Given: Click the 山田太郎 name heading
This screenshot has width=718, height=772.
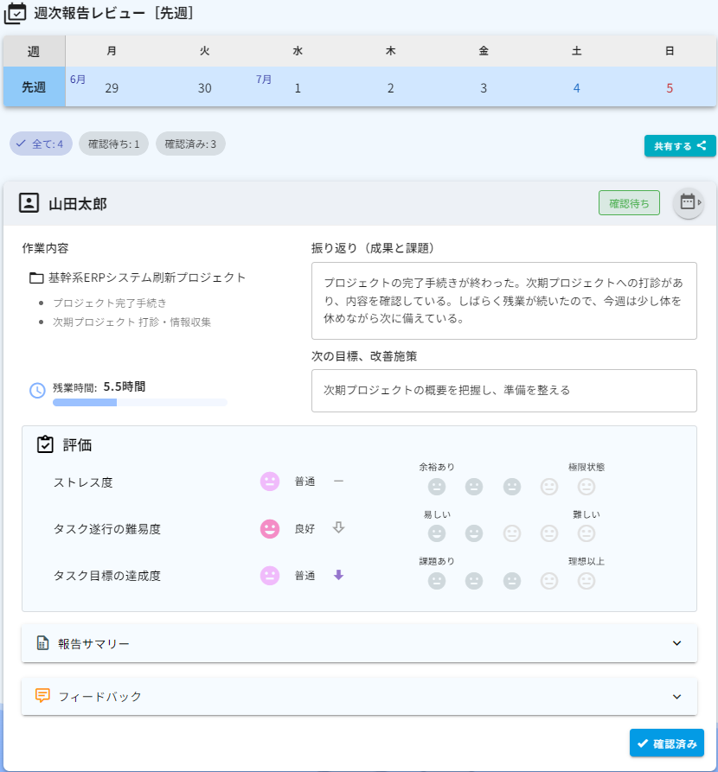Looking at the screenshot, I should 78,204.
